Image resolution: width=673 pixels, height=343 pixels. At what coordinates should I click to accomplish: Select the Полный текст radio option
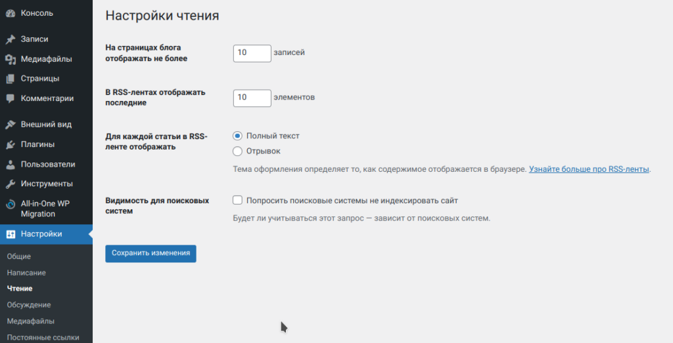[238, 136]
